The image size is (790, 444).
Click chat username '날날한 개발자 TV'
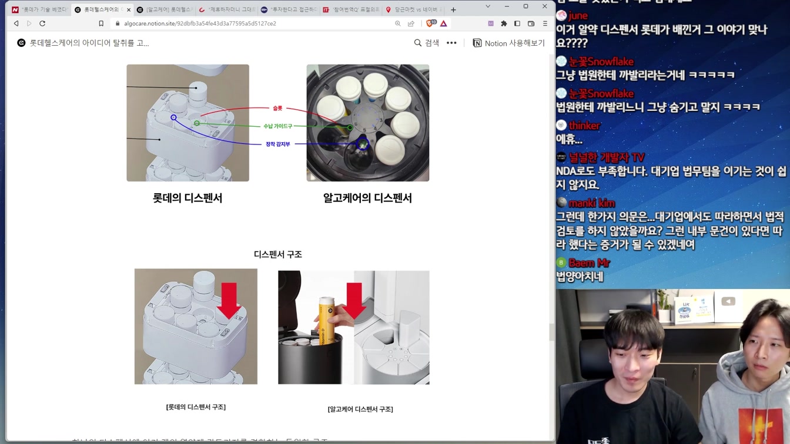(607, 157)
